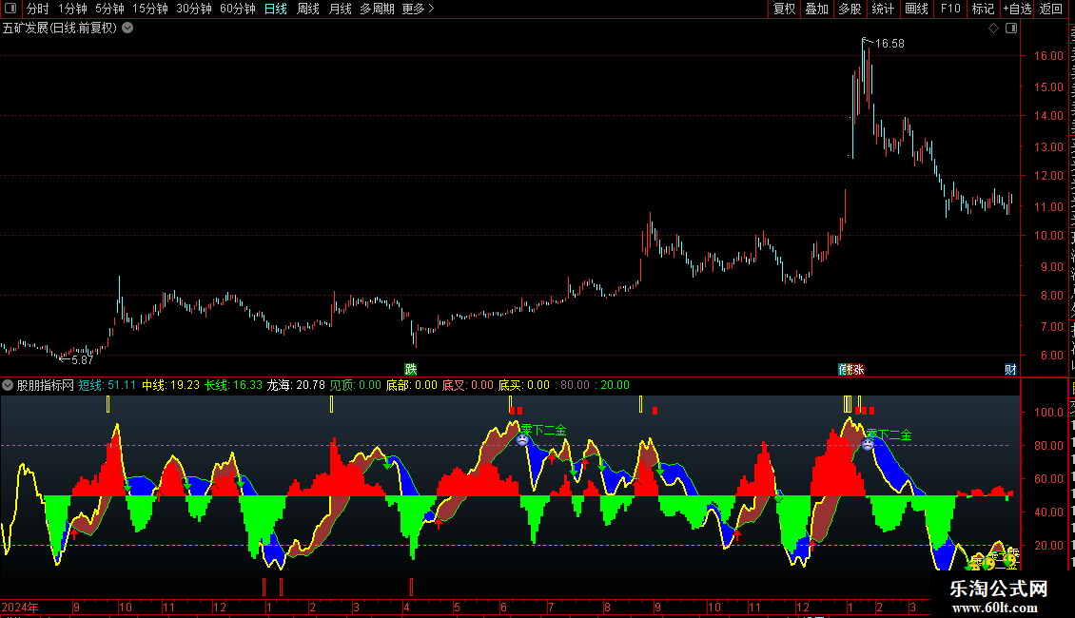Select the 日线 daily chart tab
The height and width of the screenshot is (618, 1075).
(276, 9)
